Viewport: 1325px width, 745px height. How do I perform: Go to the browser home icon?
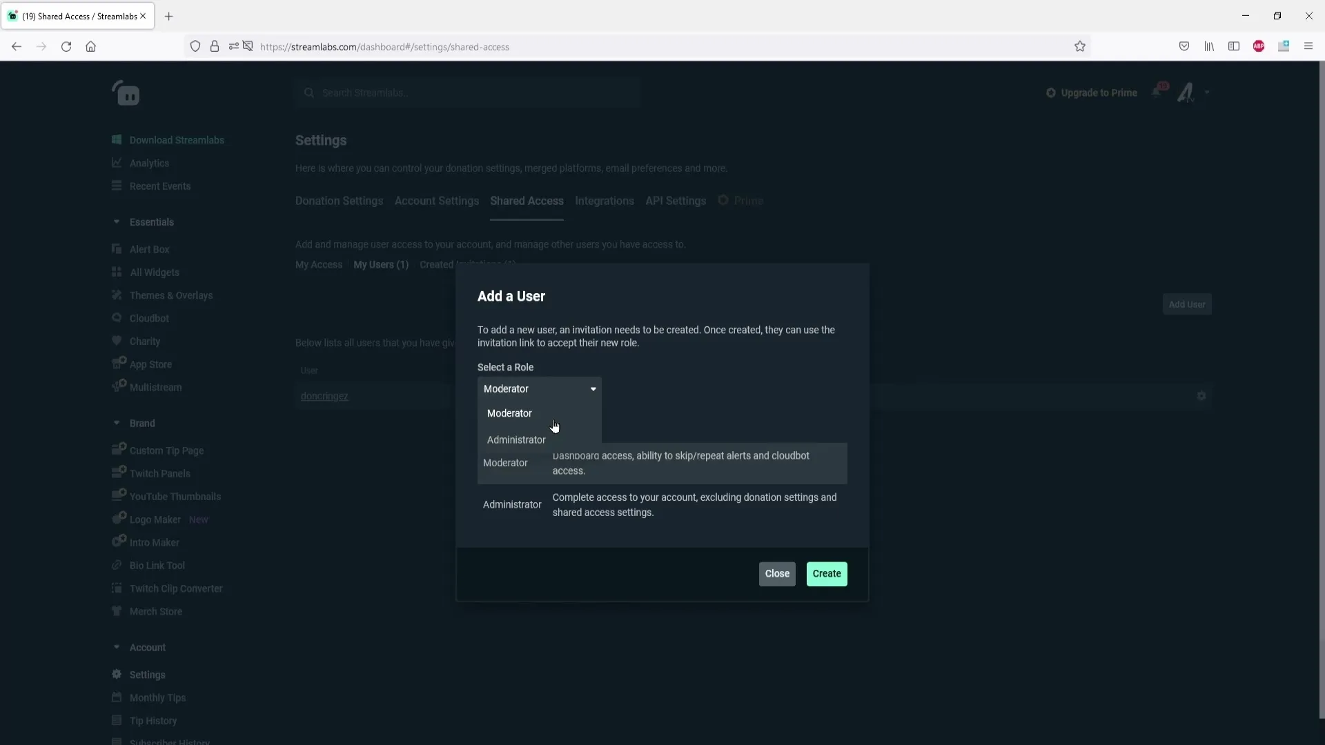pos(90,47)
